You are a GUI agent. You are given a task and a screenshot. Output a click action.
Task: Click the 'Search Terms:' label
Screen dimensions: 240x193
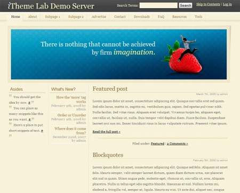point(127,5)
